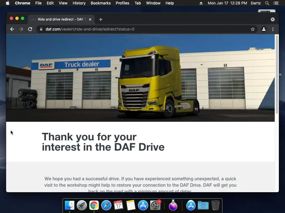Open the View menu

[x=63, y=3]
